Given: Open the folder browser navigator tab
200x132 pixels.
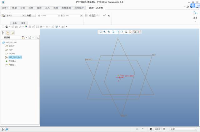Looking at the screenshot, I should click(7, 33).
